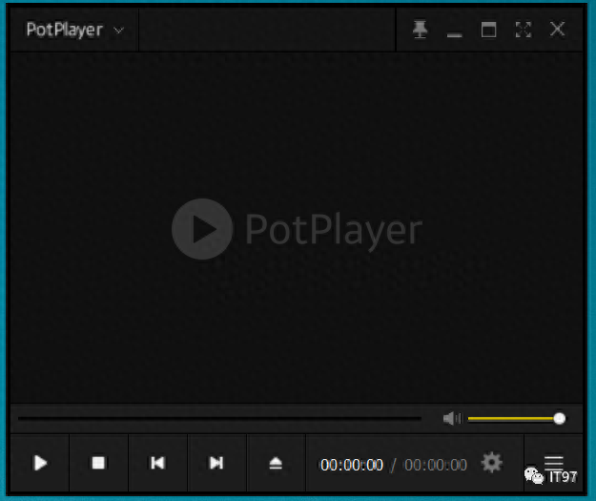Skip to the next file
The image size is (596, 501).
point(216,463)
